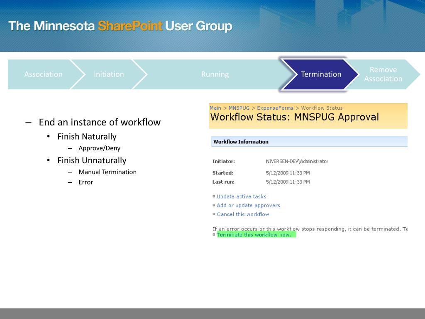This screenshot has height=319, width=425.
Task: Click the Workflow Status breadcrumb text
Action: [x=322, y=108]
